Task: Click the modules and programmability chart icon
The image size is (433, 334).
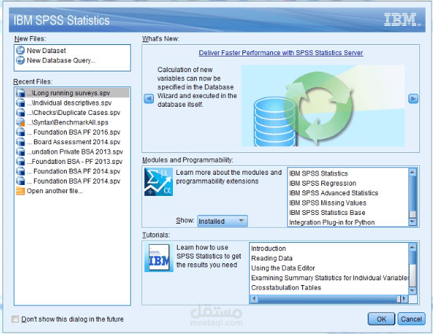Action: (159, 182)
